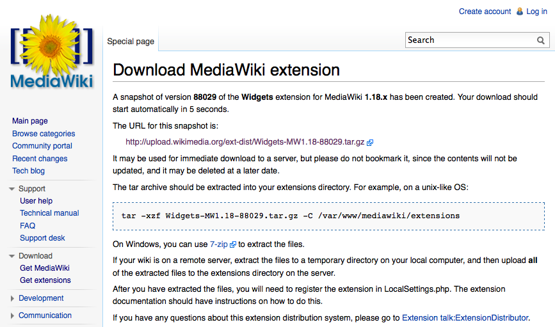Click the Log in link

(x=536, y=12)
